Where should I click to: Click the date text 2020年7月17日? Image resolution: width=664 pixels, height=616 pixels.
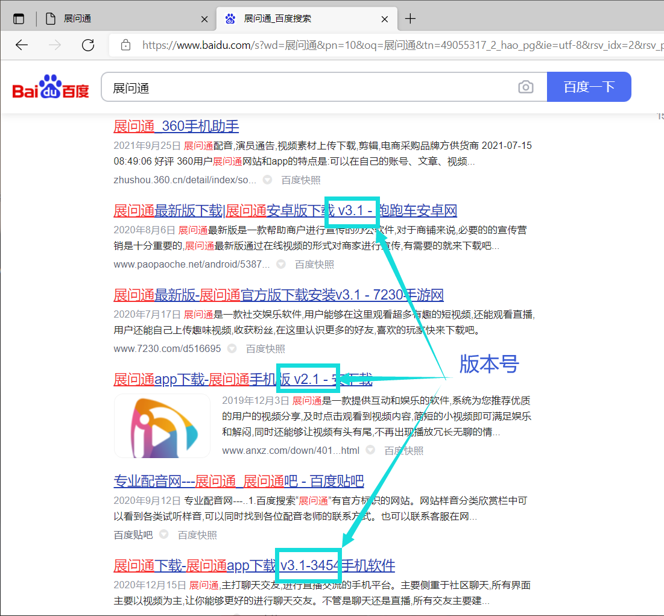pos(147,315)
